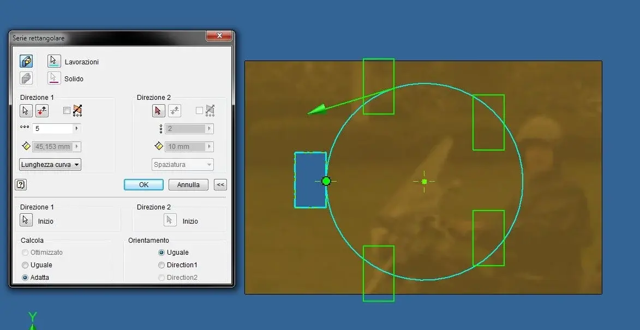
Task: Click Direzione 1 Inizio selector arrow
Action: click(26, 220)
